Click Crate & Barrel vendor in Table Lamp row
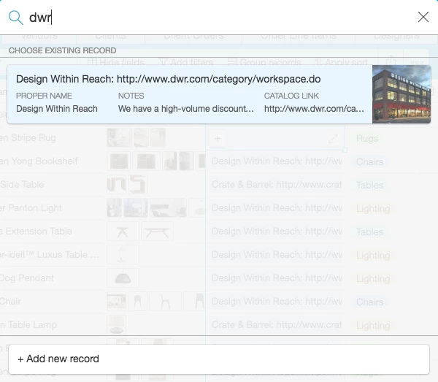438x382 pixels. click(x=277, y=325)
